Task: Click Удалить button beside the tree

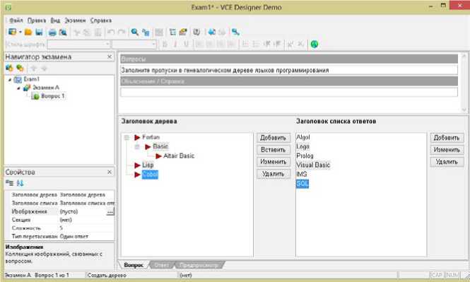Action: [273, 174]
